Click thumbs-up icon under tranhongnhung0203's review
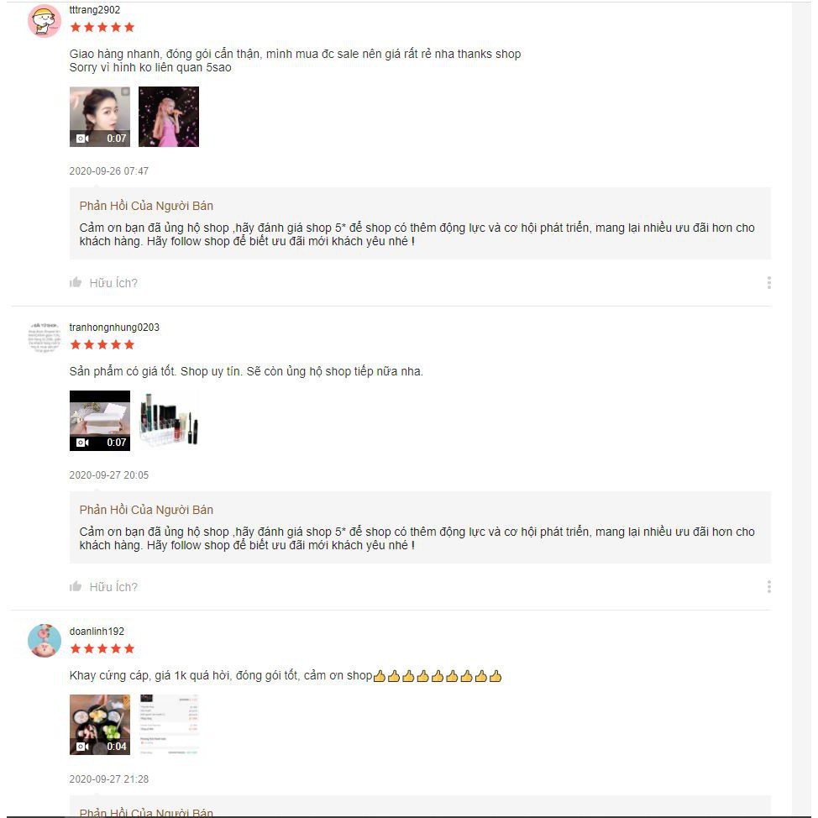This screenshot has width=818, height=818. click(76, 586)
